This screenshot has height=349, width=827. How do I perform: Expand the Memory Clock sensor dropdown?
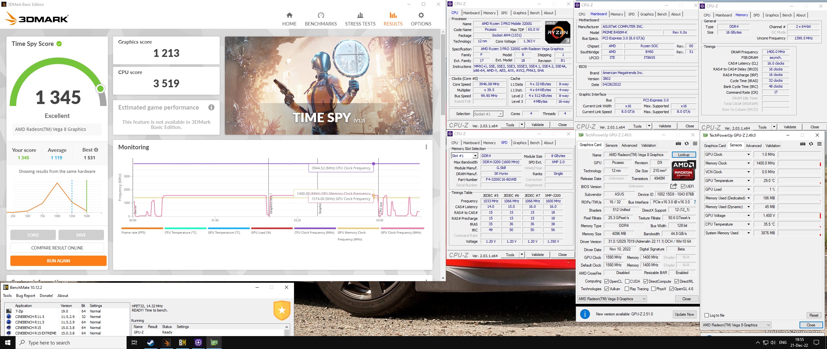(748, 163)
